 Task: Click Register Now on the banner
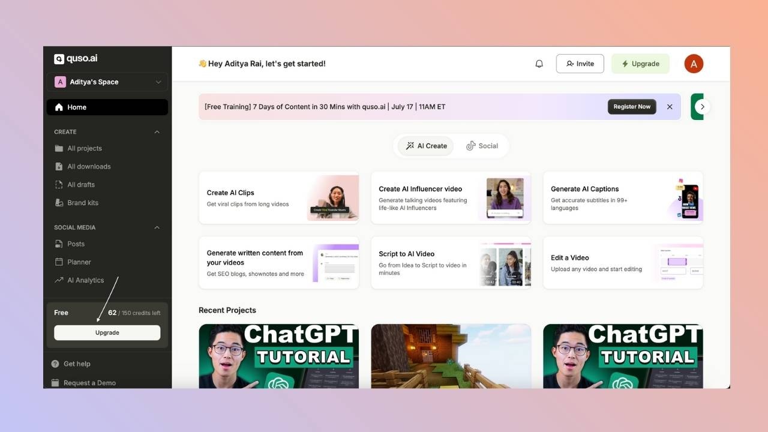[x=632, y=107]
